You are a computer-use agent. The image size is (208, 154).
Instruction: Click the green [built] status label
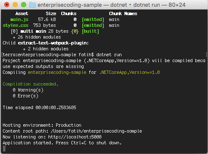91,31
